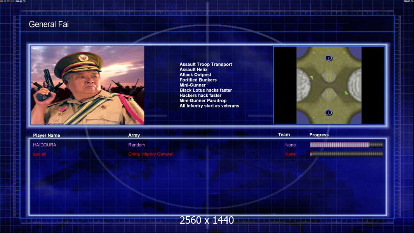The width and height of the screenshot is (414, 233).
Task: Click the Mini-Gunner entry
Action: (193, 85)
